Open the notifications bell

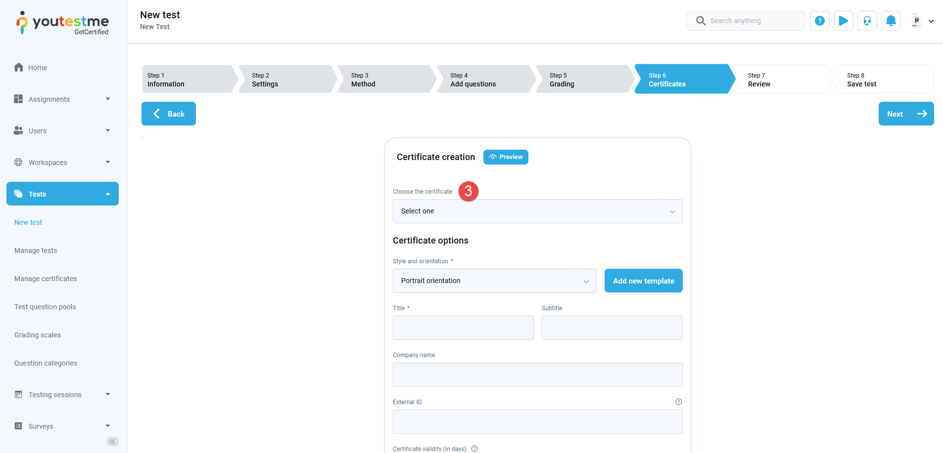891,21
